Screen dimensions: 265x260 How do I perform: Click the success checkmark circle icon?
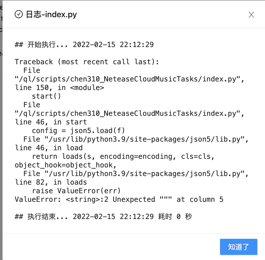[x=18, y=15]
